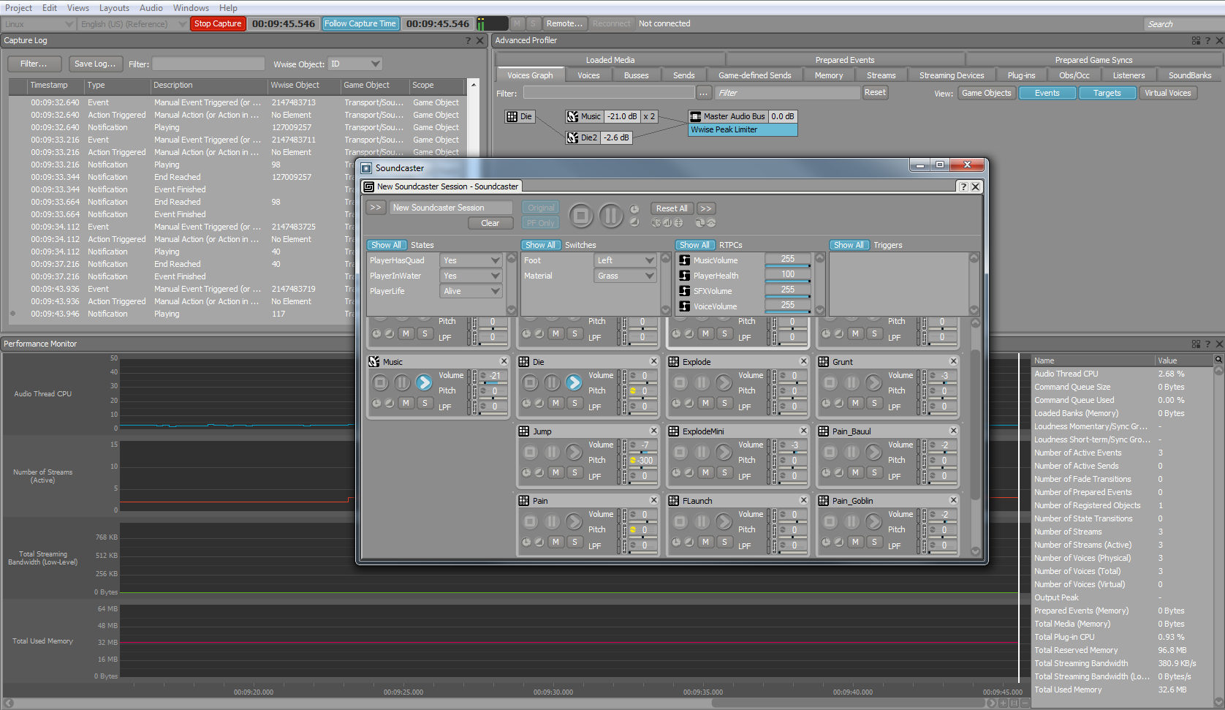
Task: Open PlayerHasQuad state dropdown
Action: click(x=471, y=260)
